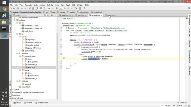Select services.js in project tree
191x107 pixels.
point(31,67)
